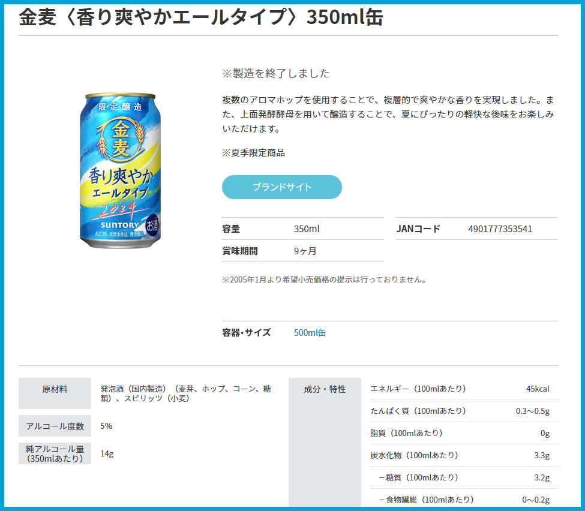
Task: Click the fat value 0g
Action: (x=545, y=433)
